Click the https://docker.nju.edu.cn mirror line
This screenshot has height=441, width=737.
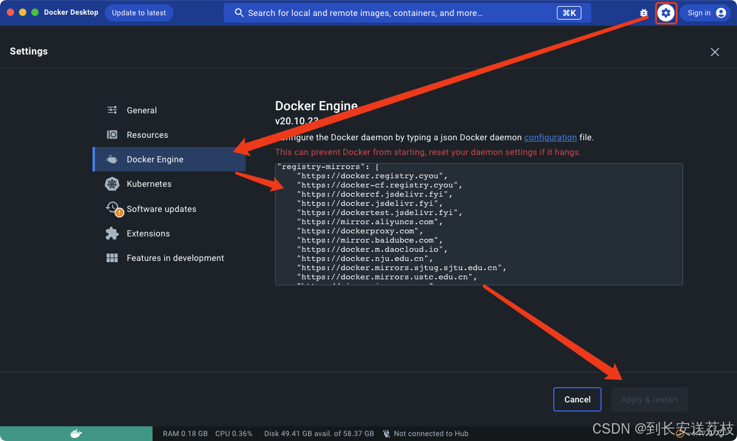pos(365,258)
